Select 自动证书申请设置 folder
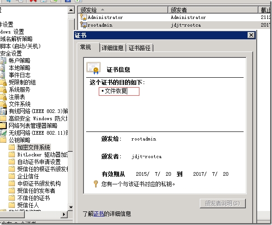The width and height of the screenshot is (272, 225). [x=39, y=162]
